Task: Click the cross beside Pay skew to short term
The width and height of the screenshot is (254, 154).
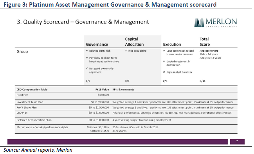Action: click(x=87, y=58)
